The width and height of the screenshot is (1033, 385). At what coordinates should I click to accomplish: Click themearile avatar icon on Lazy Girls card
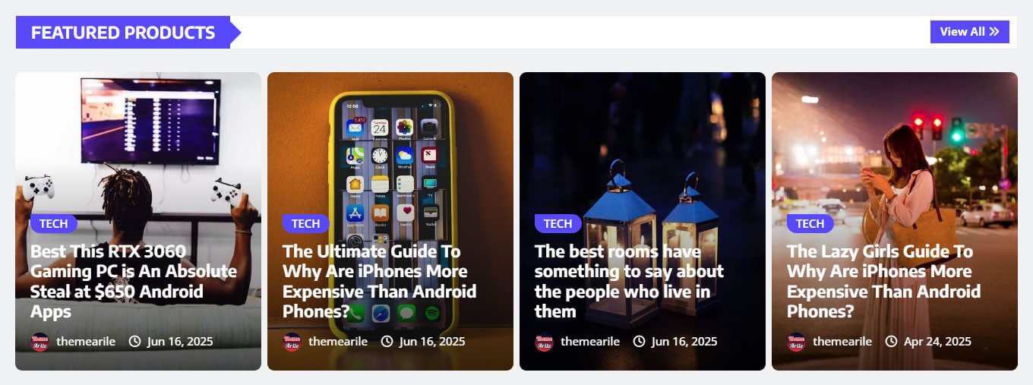tap(796, 342)
